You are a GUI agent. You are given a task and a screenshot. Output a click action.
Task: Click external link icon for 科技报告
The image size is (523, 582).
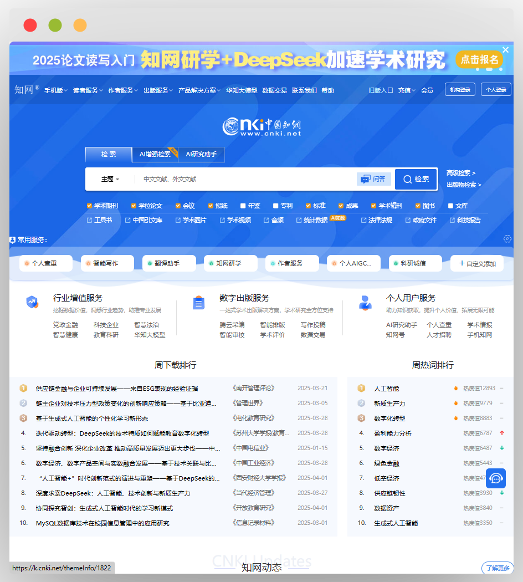tap(452, 220)
